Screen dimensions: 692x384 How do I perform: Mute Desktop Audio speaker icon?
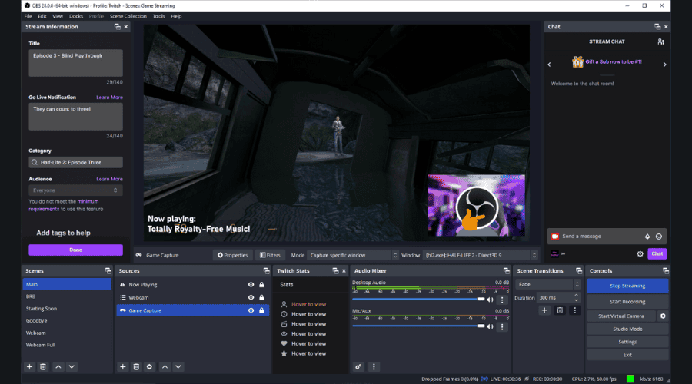tap(490, 300)
